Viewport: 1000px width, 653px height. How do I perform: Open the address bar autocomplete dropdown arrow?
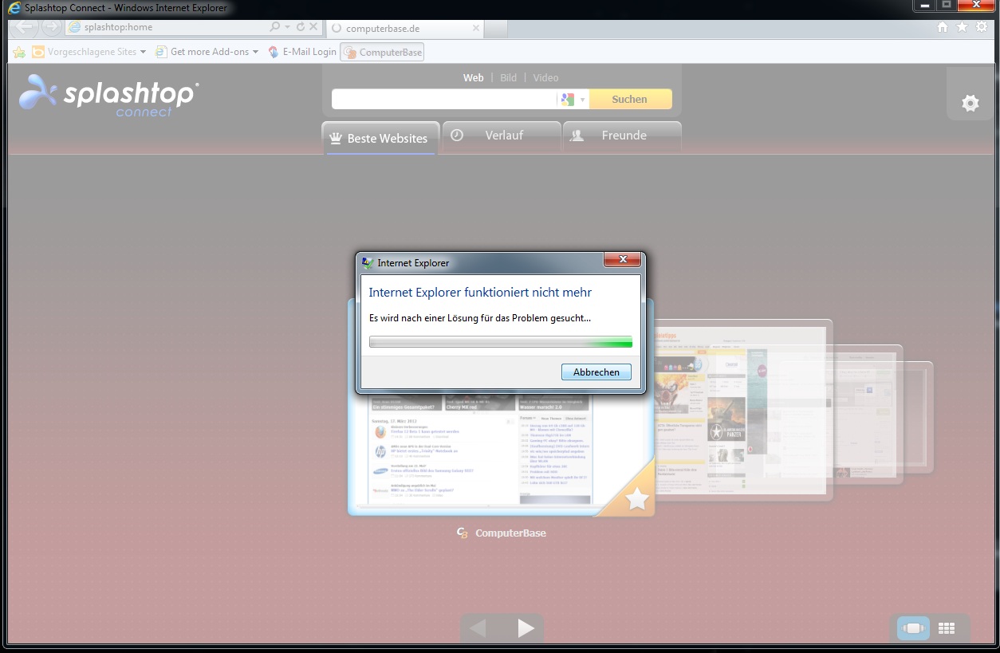[287, 27]
